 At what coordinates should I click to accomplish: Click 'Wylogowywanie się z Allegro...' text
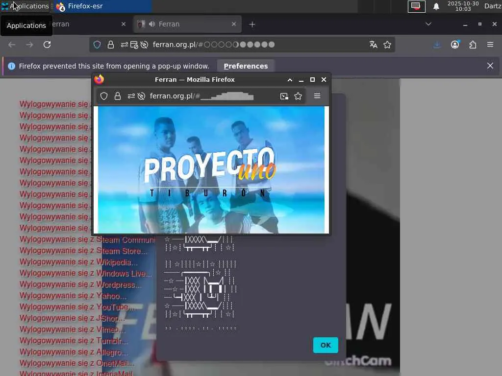coord(74,352)
